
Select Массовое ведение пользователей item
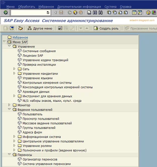coord(47,123)
